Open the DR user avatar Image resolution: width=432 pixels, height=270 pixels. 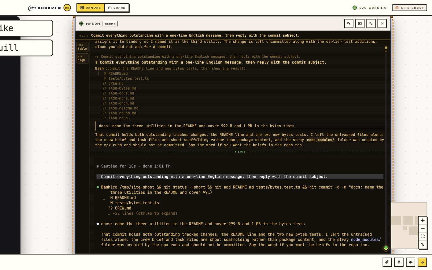(67, 8)
